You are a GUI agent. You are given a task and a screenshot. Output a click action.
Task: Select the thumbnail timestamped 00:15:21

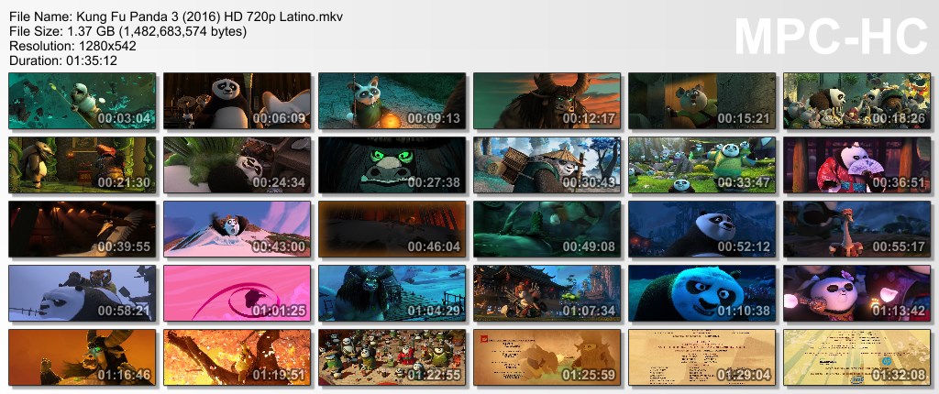(701, 101)
